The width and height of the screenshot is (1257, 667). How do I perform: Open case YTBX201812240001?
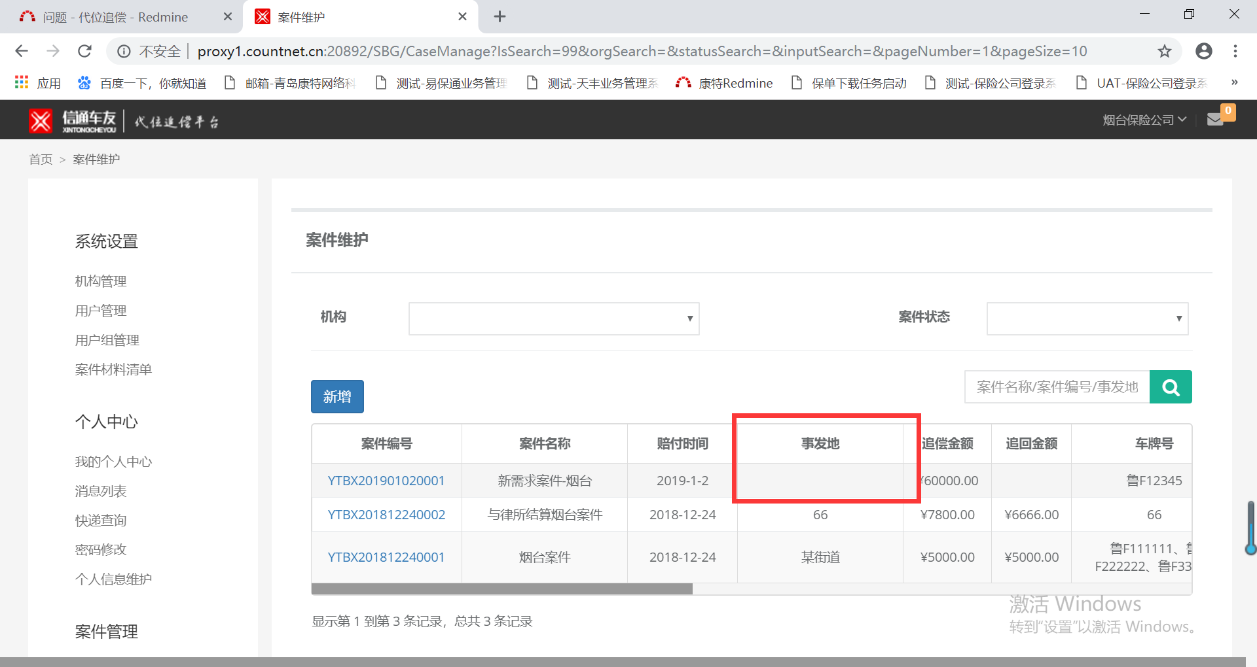[x=386, y=557]
